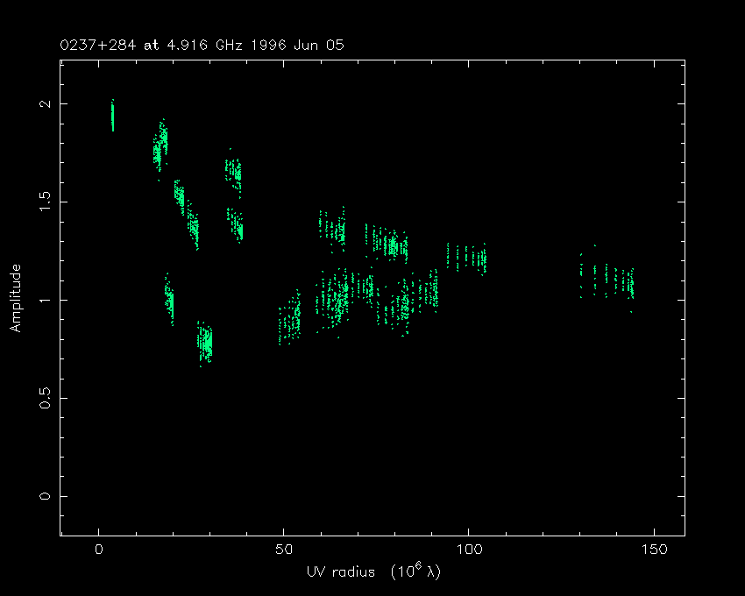
Task: Click the y-axis tick label '1'
Action: (x=43, y=301)
